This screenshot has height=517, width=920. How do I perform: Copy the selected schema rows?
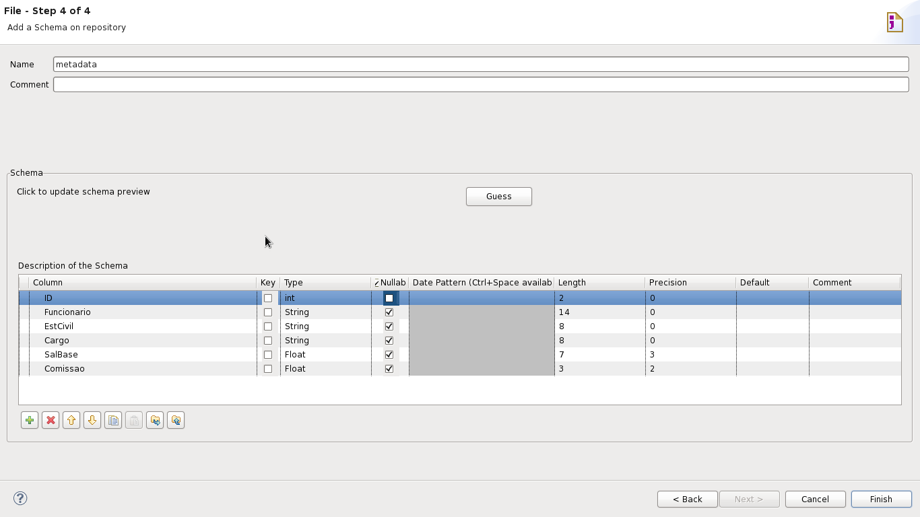tap(113, 420)
